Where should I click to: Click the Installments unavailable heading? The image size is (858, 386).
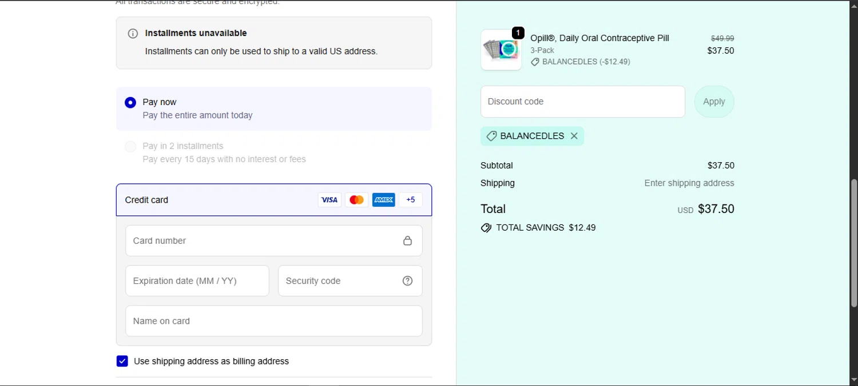pos(196,33)
